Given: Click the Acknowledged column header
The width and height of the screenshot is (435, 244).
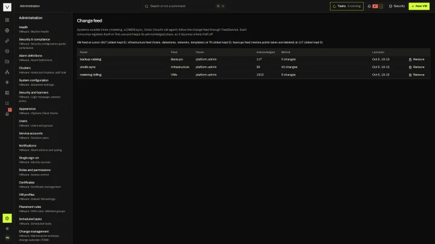Looking at the screenshot, I should 265,52.
